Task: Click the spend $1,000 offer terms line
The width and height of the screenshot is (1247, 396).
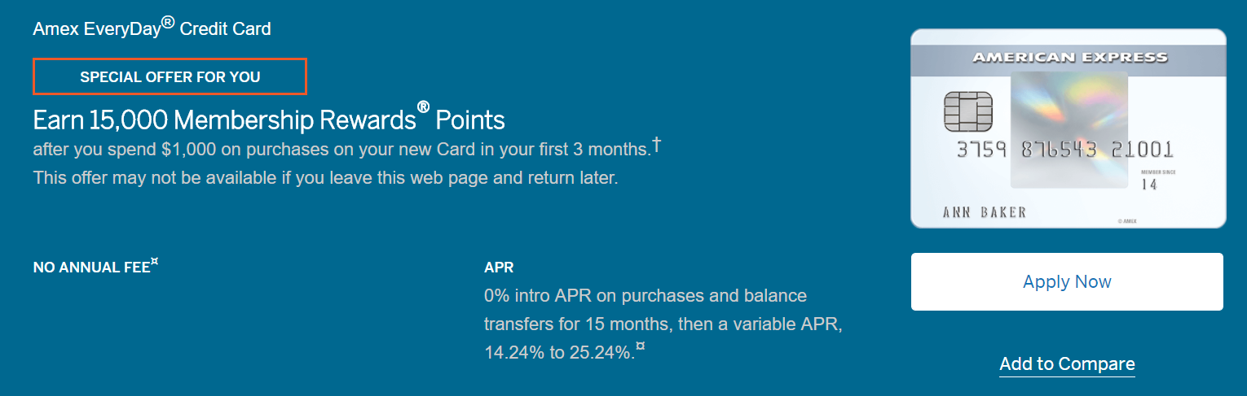Action: [342, 150]
